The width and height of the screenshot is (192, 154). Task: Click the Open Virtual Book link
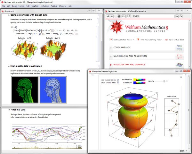(176, 40)
